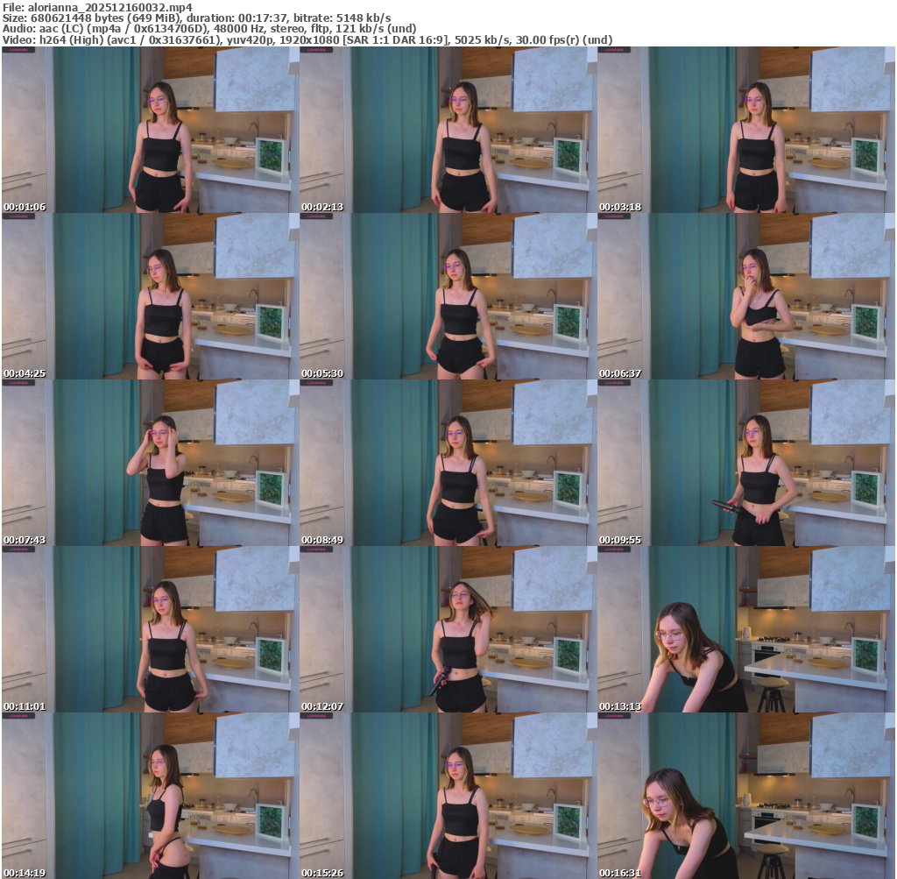Click the thumbnail at 00:06:37
Image resolution: width=897 pixels, height=879 pixels.
pos(745,296)
